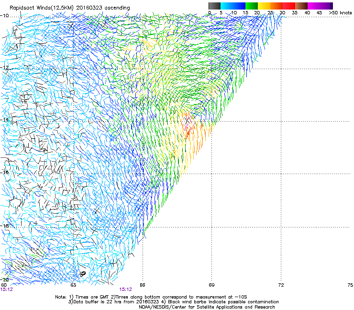Click the "30" legend scale label
The width and height of the screenshot is (354, 310).
(282, 13)
